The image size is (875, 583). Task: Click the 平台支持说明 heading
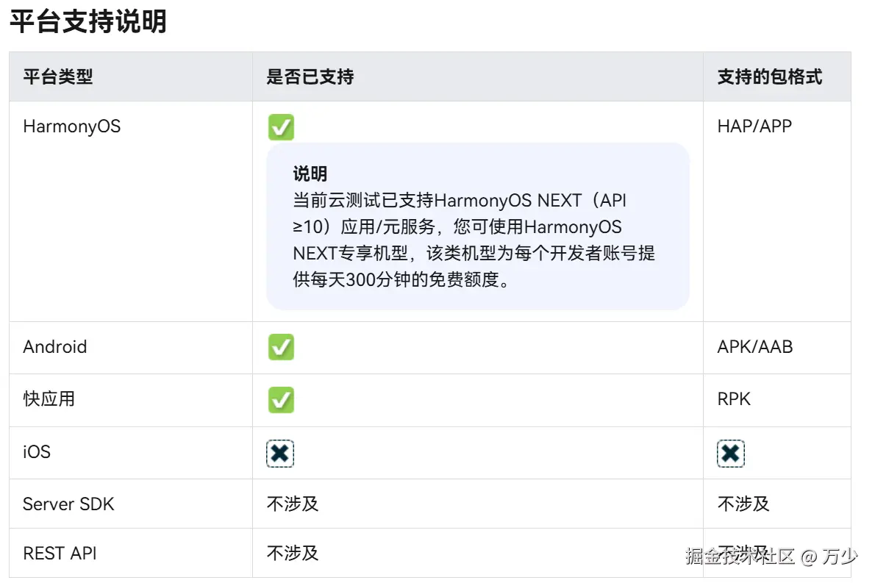click(x=88, y=22)
